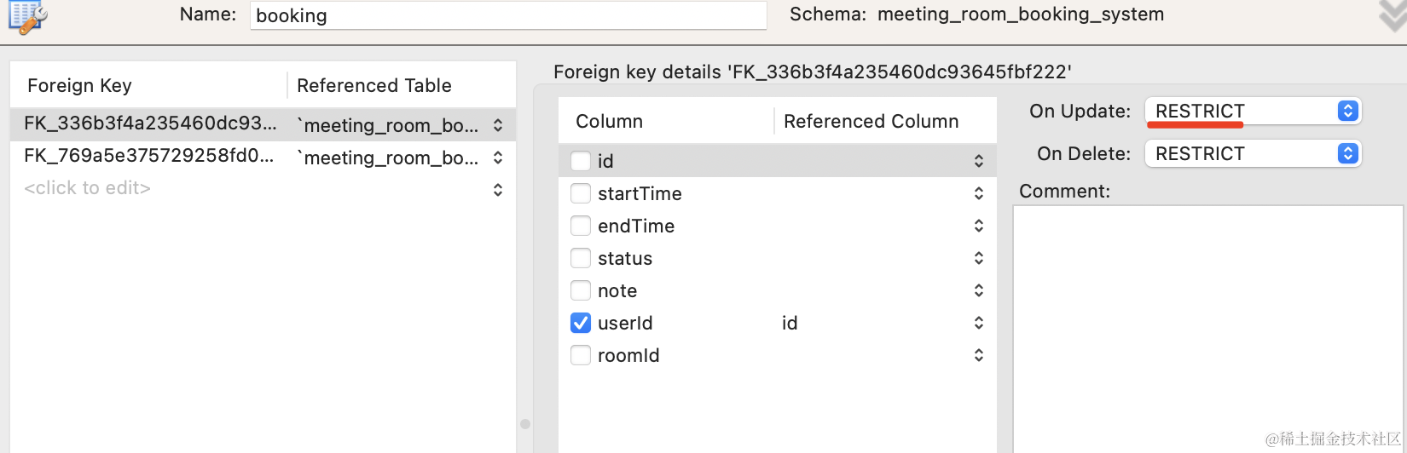Open referenced column stepper for userId
1407x453 pixels.
[x=979, y=323]
